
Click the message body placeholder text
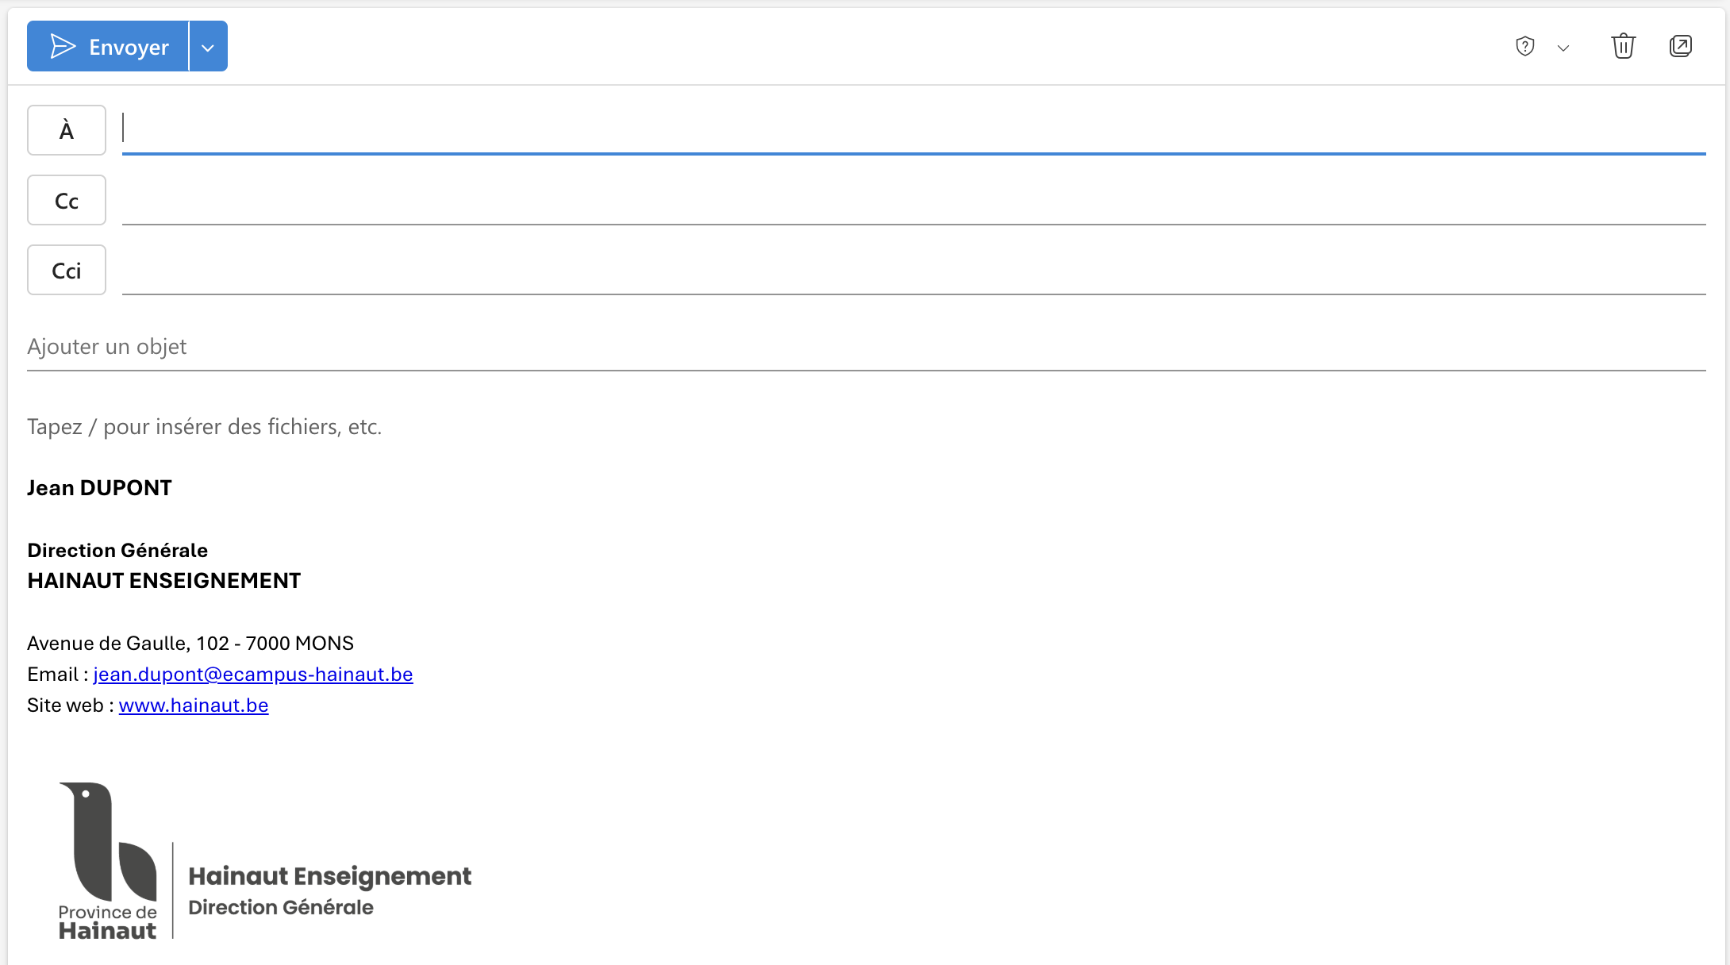click(x=205, y=427)
